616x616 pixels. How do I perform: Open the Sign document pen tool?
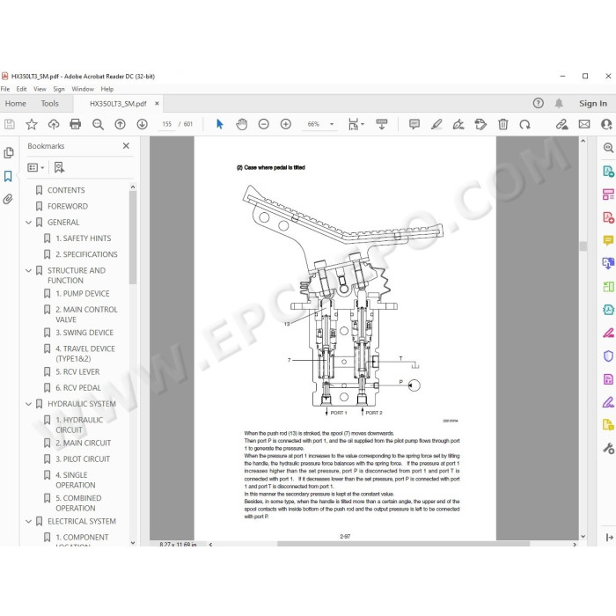(x=458, y=125)
